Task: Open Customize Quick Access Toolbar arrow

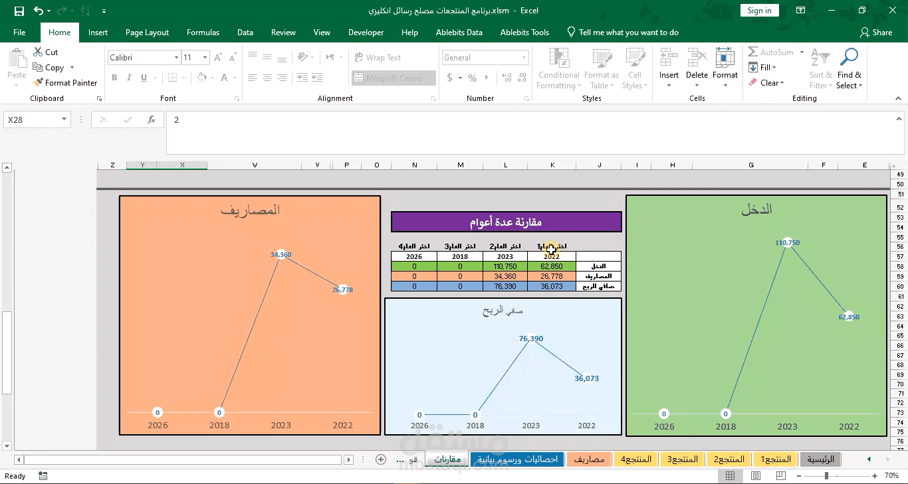Action: click(104, 11)
